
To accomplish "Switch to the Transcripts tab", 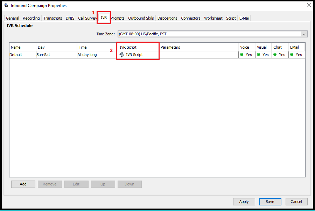I will click(52, 18).
